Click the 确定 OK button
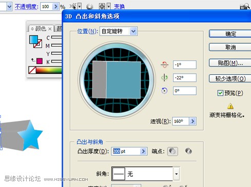 pos(230,34)
